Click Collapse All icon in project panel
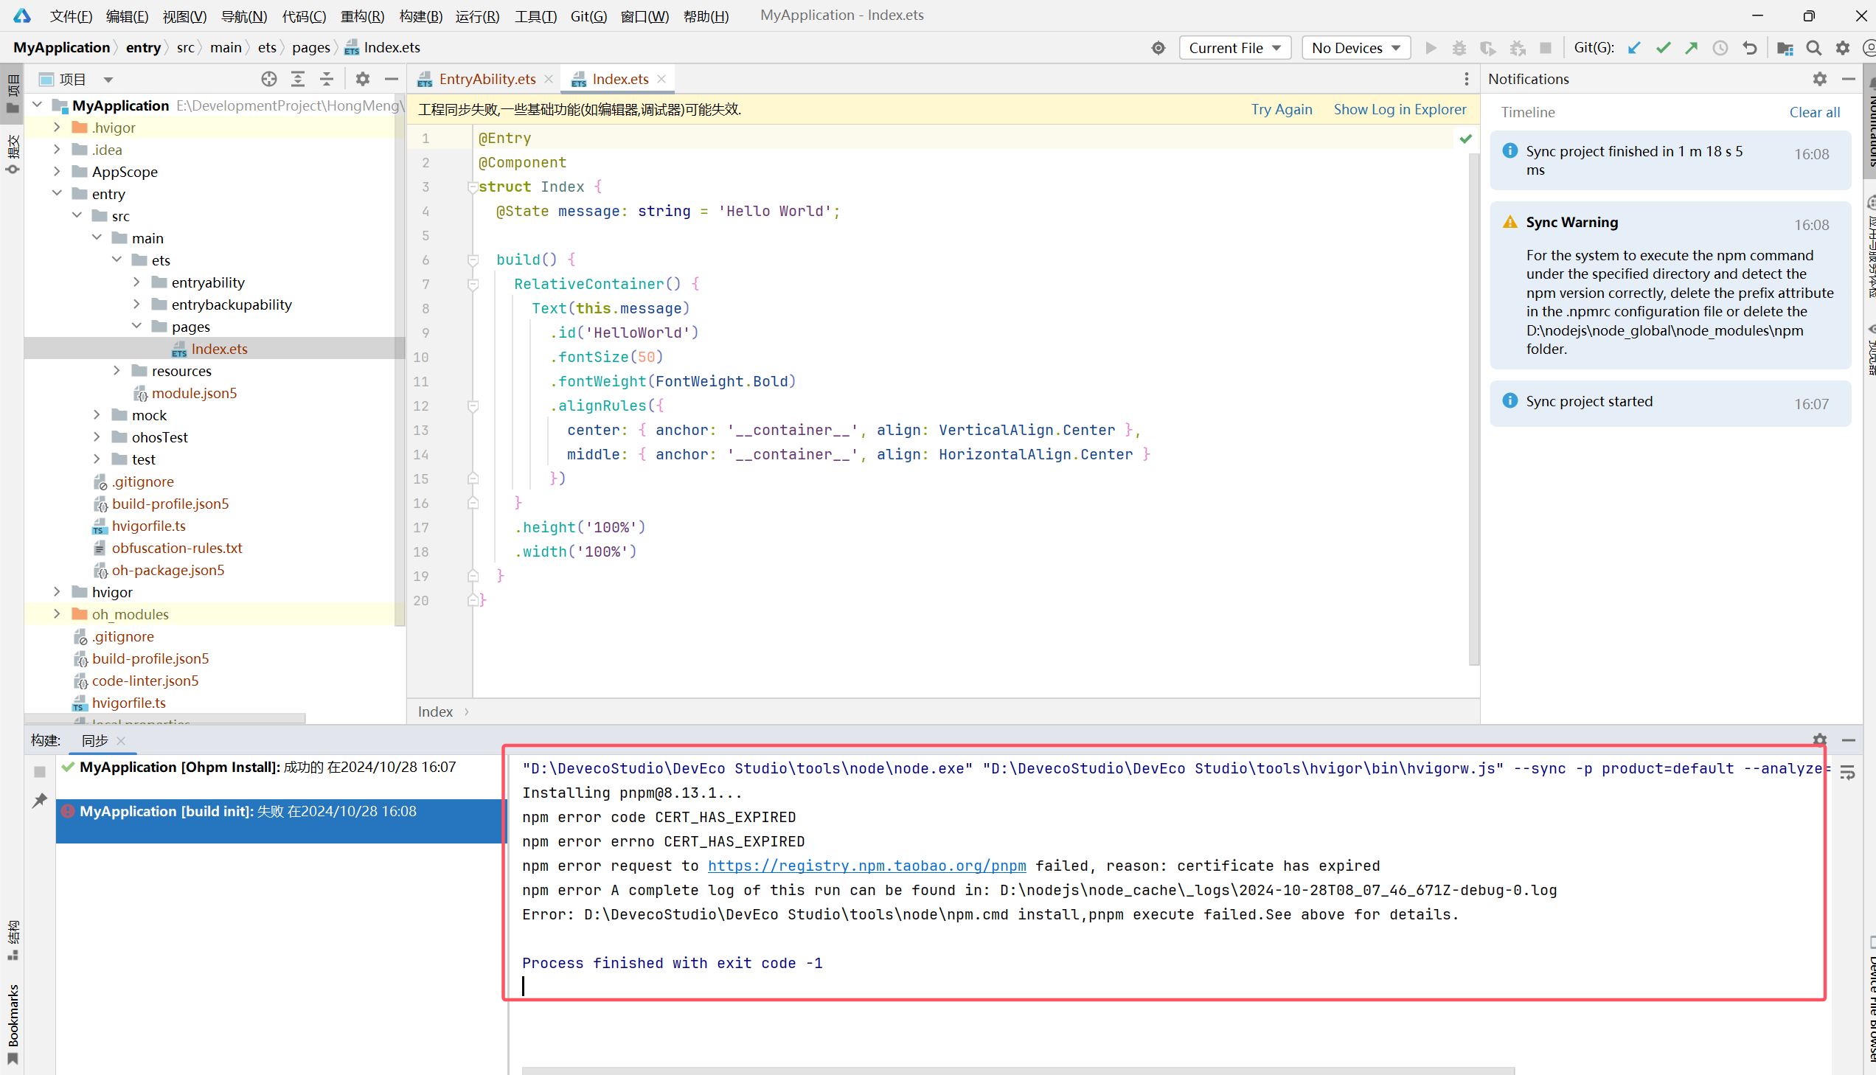The width and height of the screenshot is (1876, 1075). pos(327,79)
